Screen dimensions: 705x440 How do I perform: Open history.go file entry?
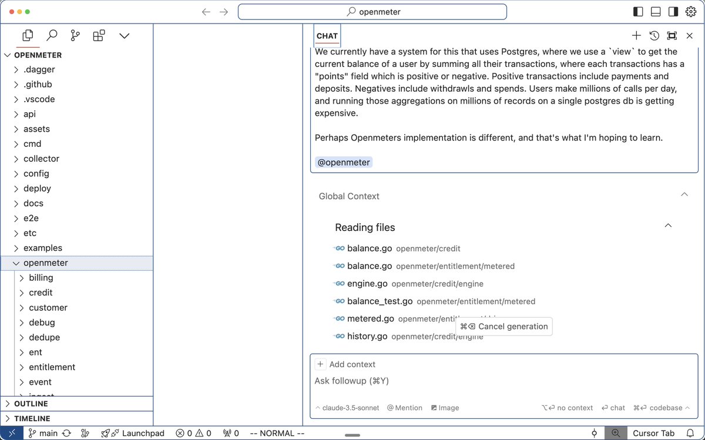click(367, 337)
